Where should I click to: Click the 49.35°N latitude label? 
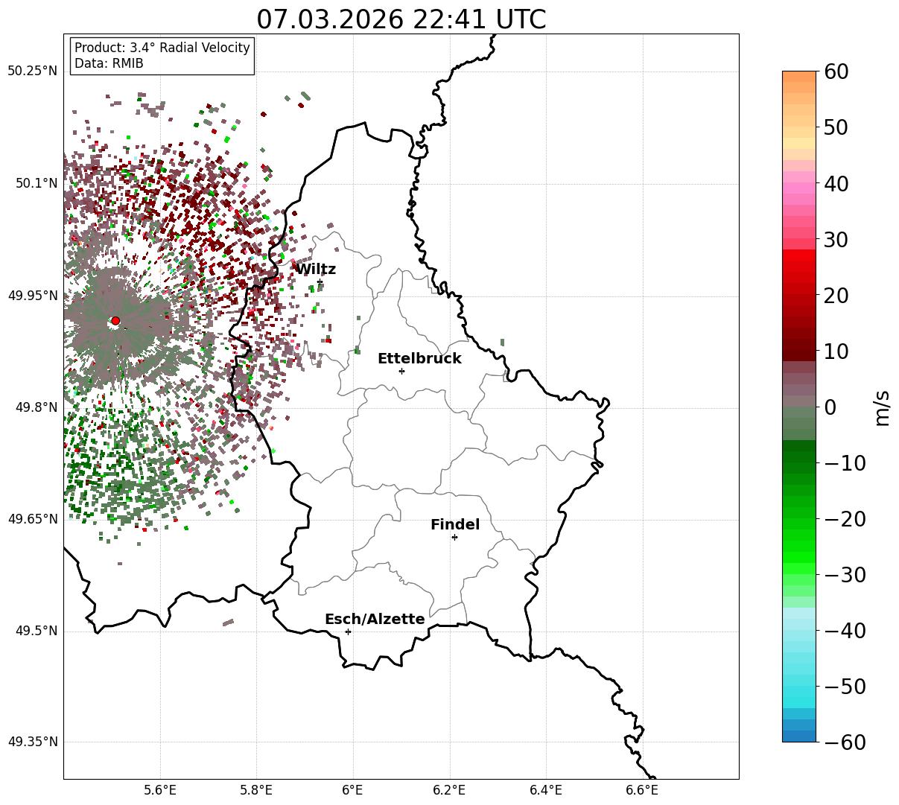click(x=32, y=742)
